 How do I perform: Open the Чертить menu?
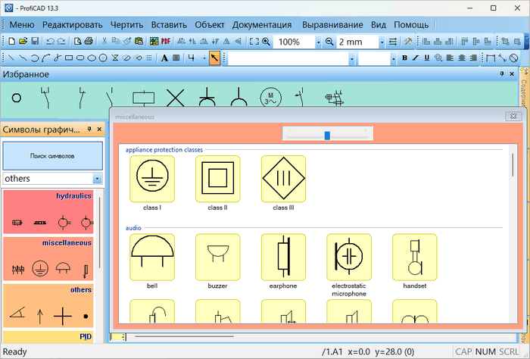coord(126,24)
